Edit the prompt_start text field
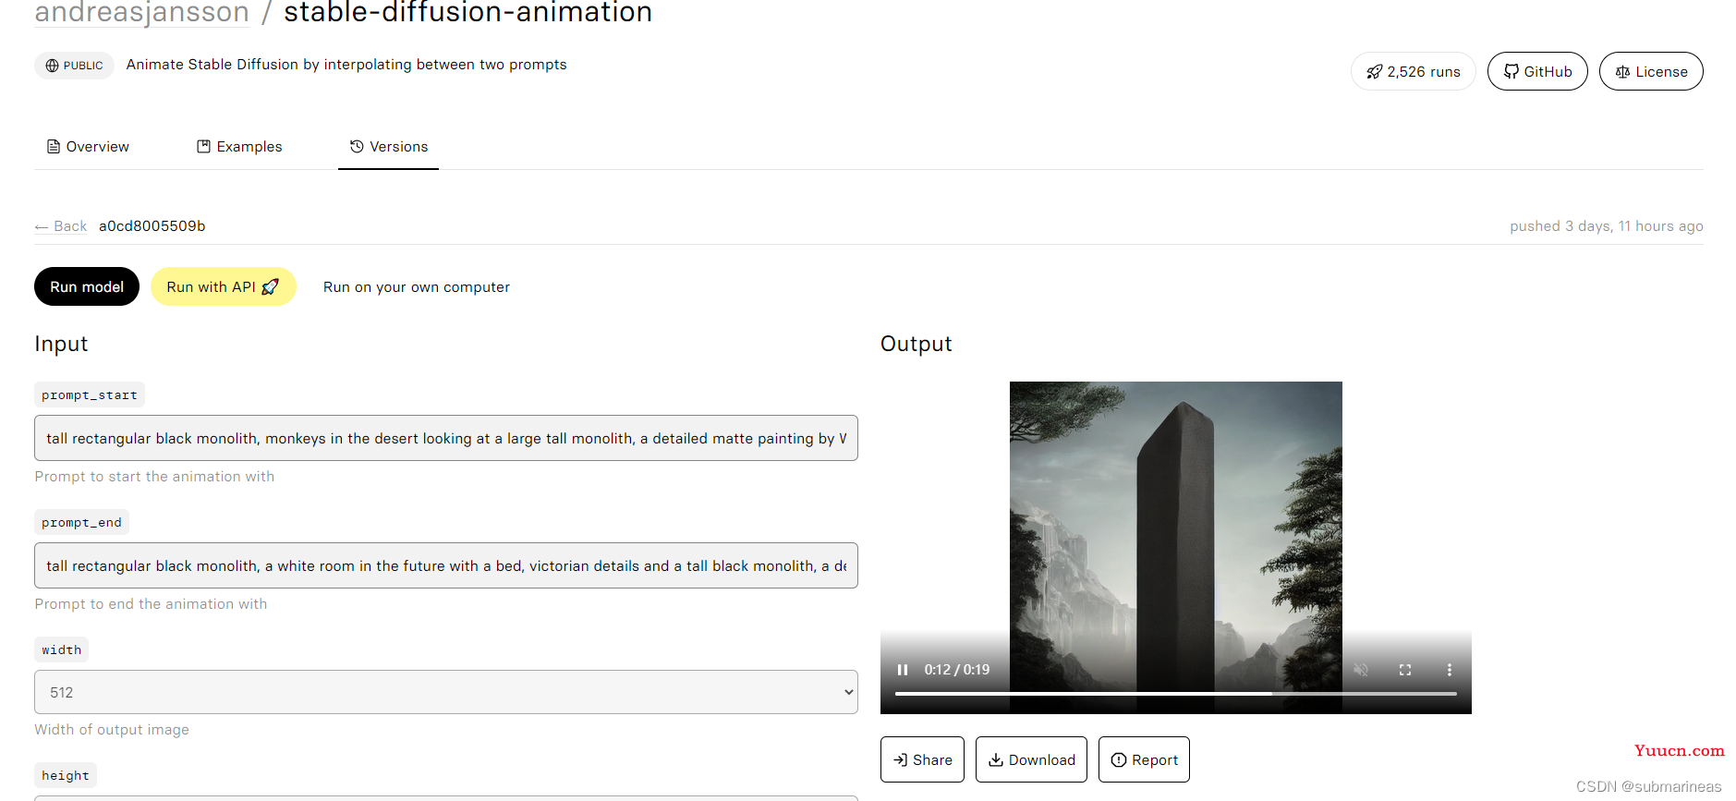This screenshot has height=801, width=1736. 446,438
